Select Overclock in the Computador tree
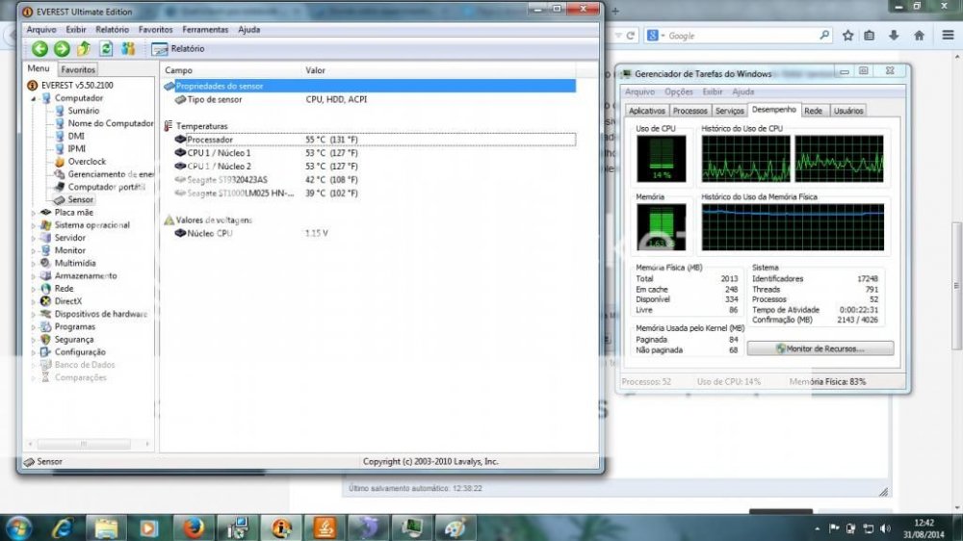This screenshot has height=541, width=963. pos(87,162)
